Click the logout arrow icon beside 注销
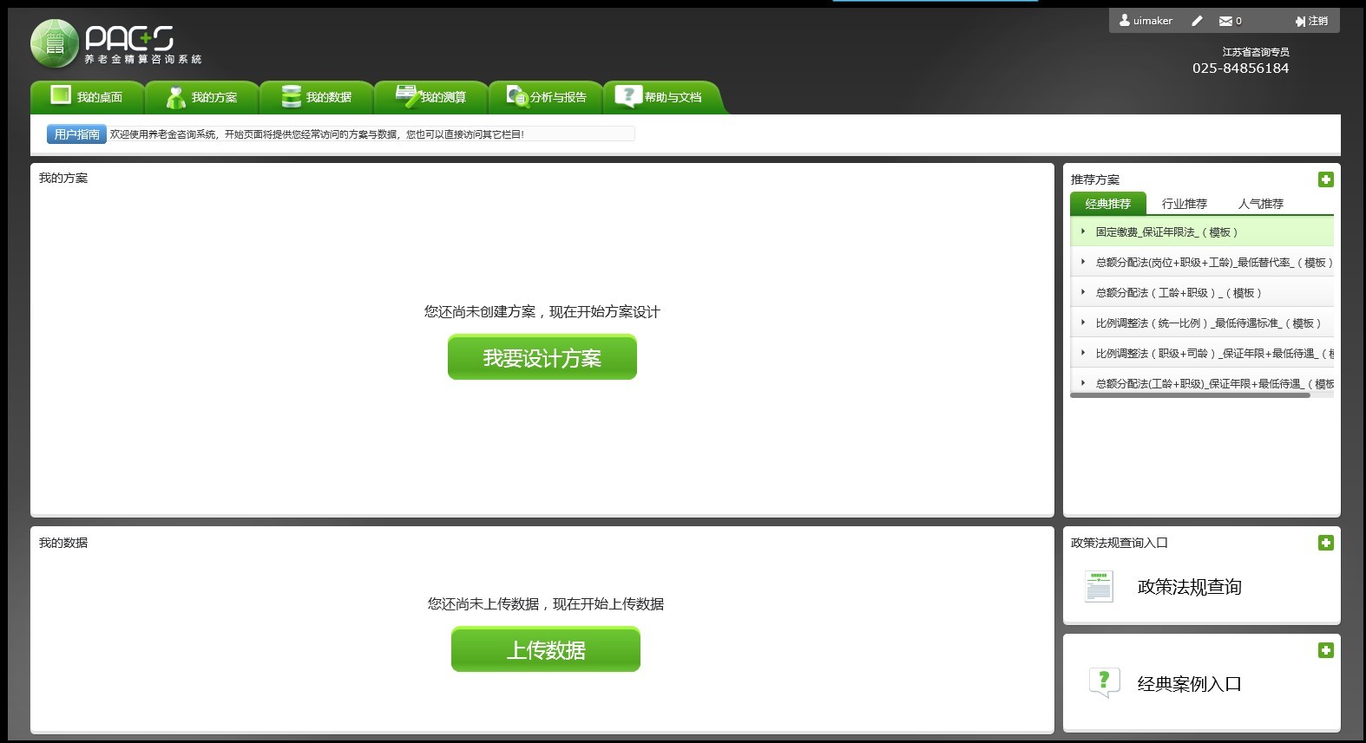1366x743 pixels. [x=1300, y=21]
